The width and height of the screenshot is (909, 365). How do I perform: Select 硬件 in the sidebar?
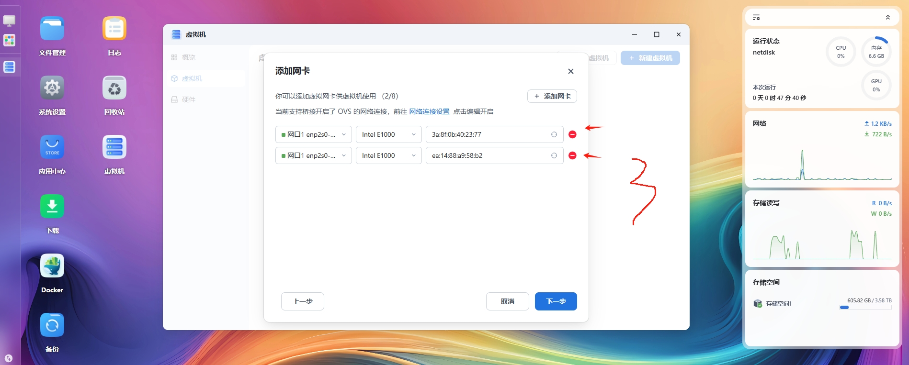click(188, 100)
